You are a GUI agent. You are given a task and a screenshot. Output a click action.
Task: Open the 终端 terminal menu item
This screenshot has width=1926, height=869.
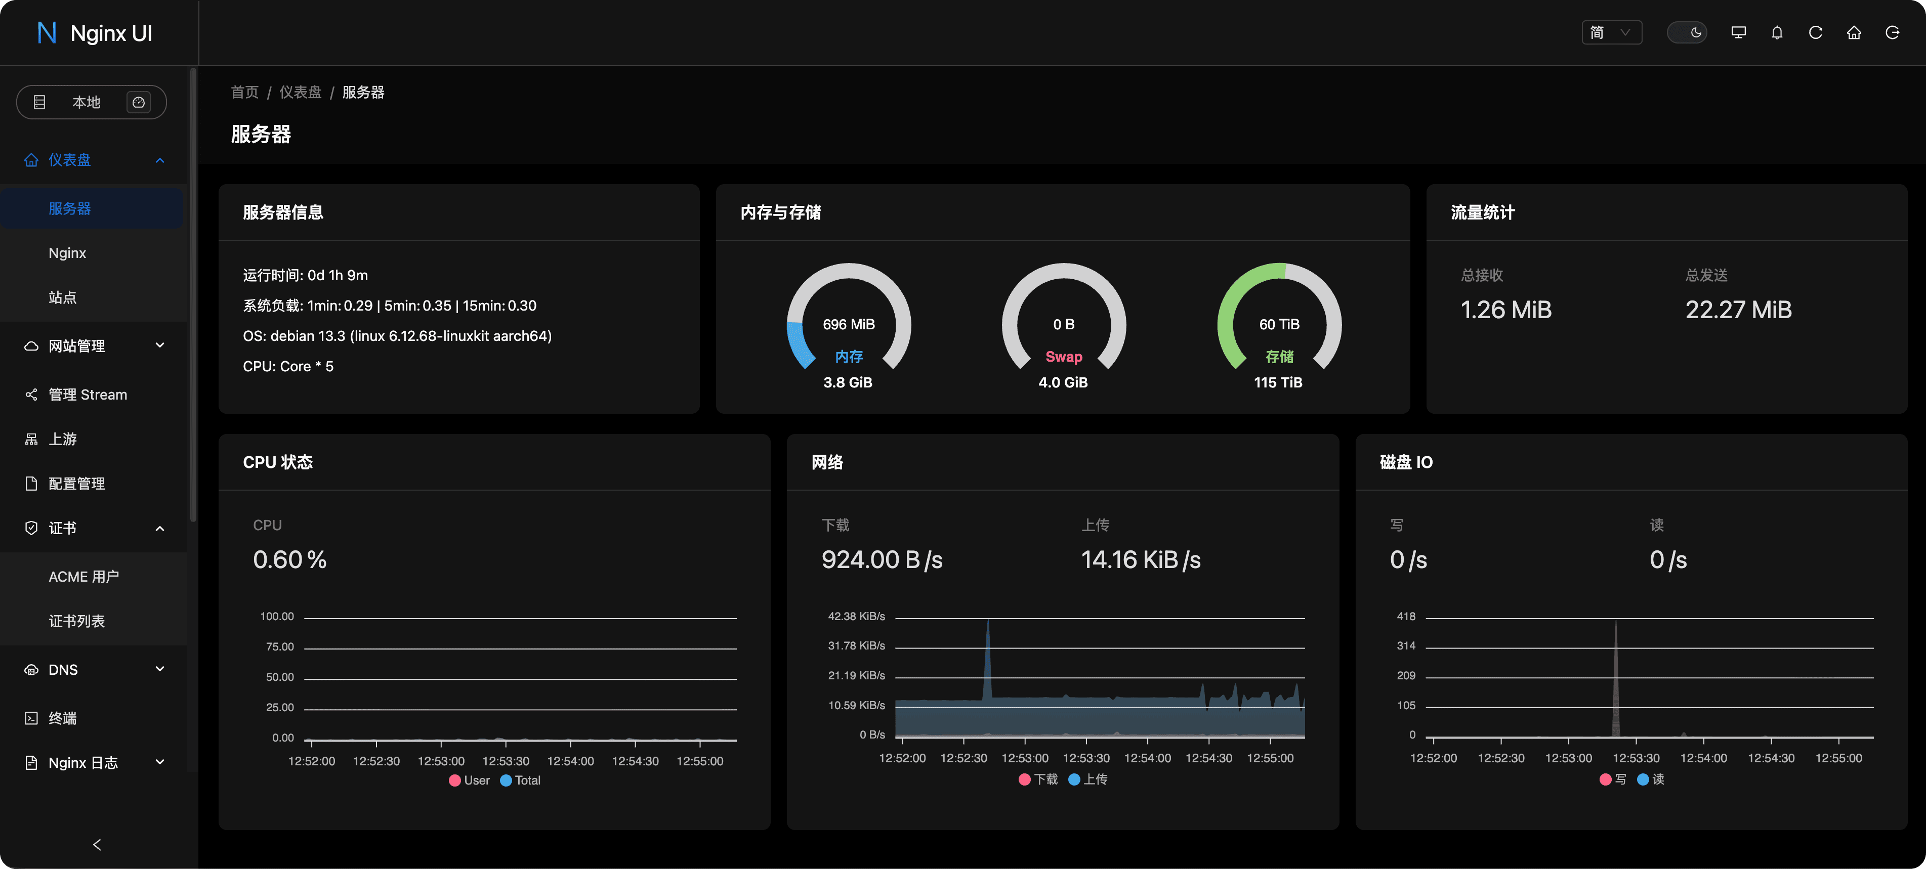pyautogui.click(x=63, y=718)
